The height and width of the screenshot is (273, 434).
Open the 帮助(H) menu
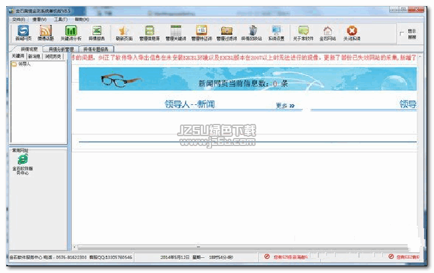[82, 20]
